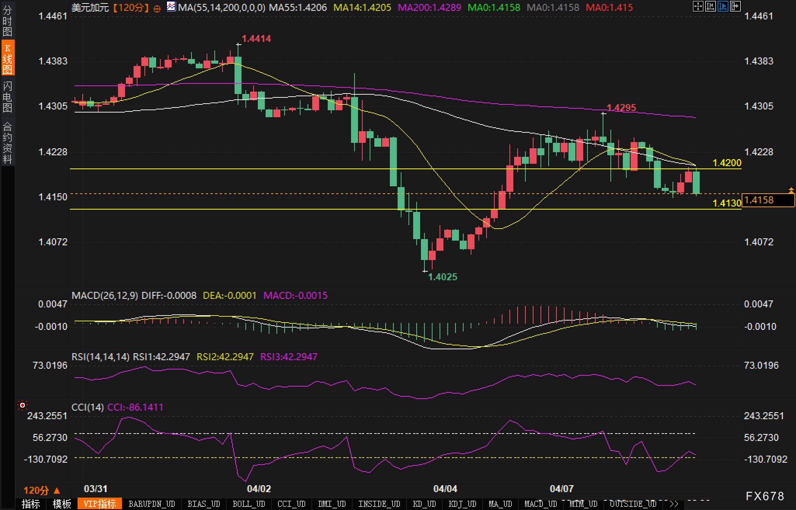Open the 120分 period label in title
Image resolution: width=796 pixels, height=510 pixels.
132,7
